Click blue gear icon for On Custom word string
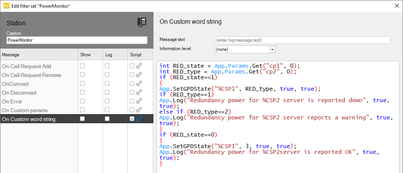 [139, 119]
